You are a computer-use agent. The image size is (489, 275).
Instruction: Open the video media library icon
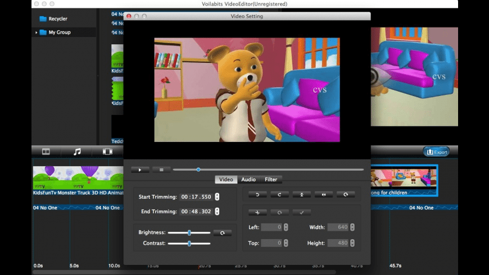click(46, 152)
